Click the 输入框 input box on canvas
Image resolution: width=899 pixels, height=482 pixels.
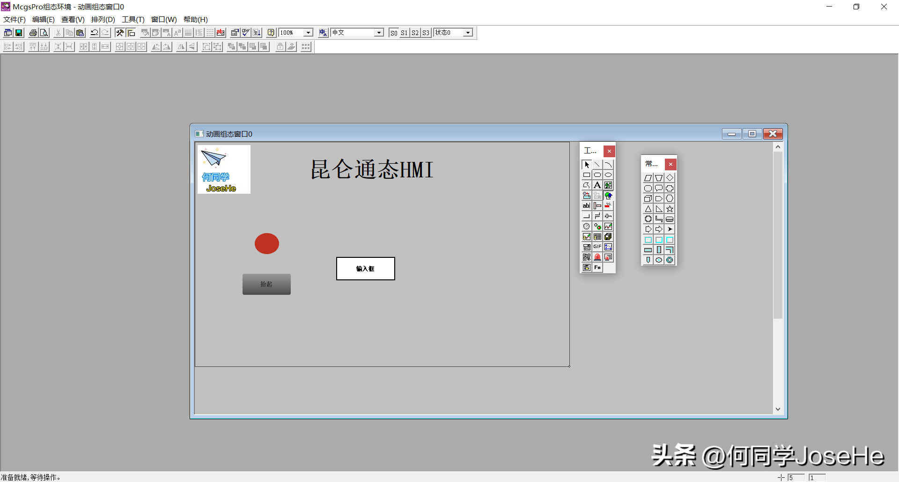click(x=365, y=269)
